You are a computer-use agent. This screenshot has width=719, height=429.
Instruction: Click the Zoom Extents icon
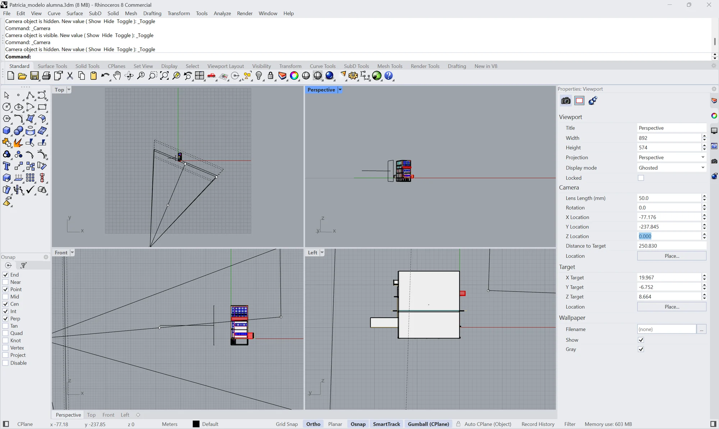coord(164,76)
